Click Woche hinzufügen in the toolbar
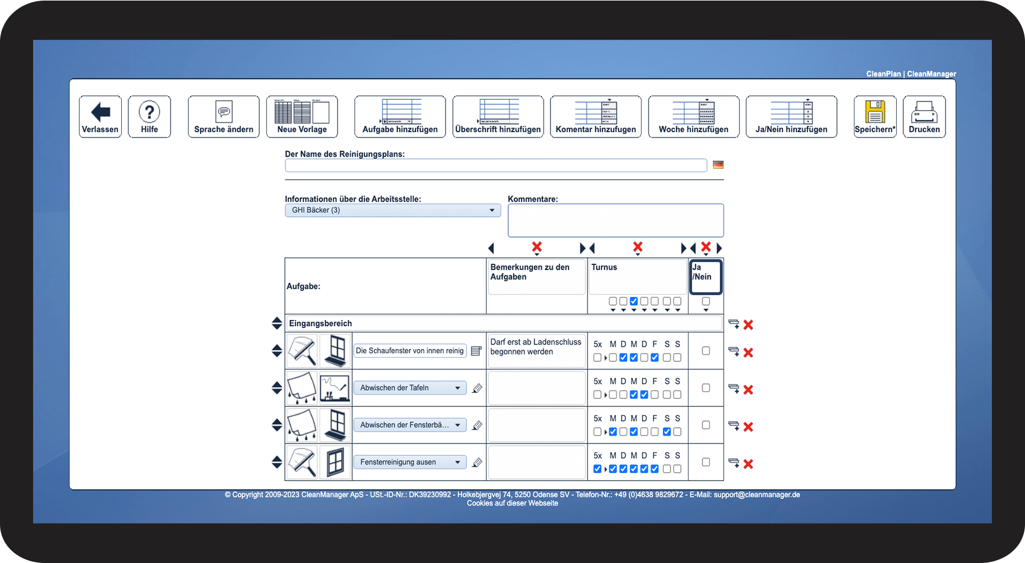Screen dimensions: 1025x563 point(694,117)
